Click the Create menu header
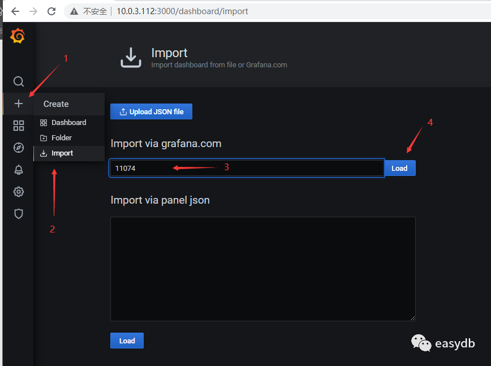The height and width of the screenshot is (366, 491). pyautogui.click(x=56, y=104)
